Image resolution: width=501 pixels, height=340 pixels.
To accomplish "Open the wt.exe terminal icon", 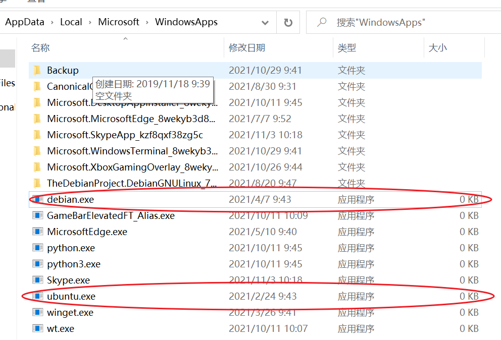I will [x=38, y=328].
